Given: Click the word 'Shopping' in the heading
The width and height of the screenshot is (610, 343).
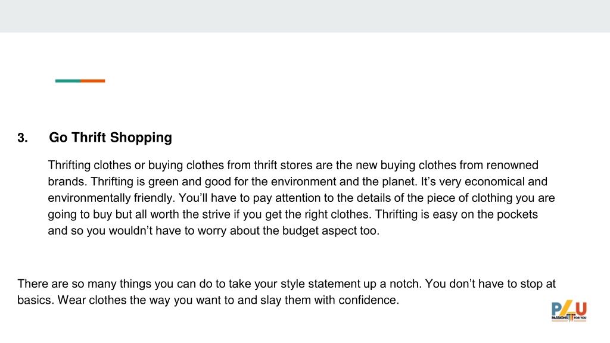Looking at the screenshot, I should click(141, 138).
